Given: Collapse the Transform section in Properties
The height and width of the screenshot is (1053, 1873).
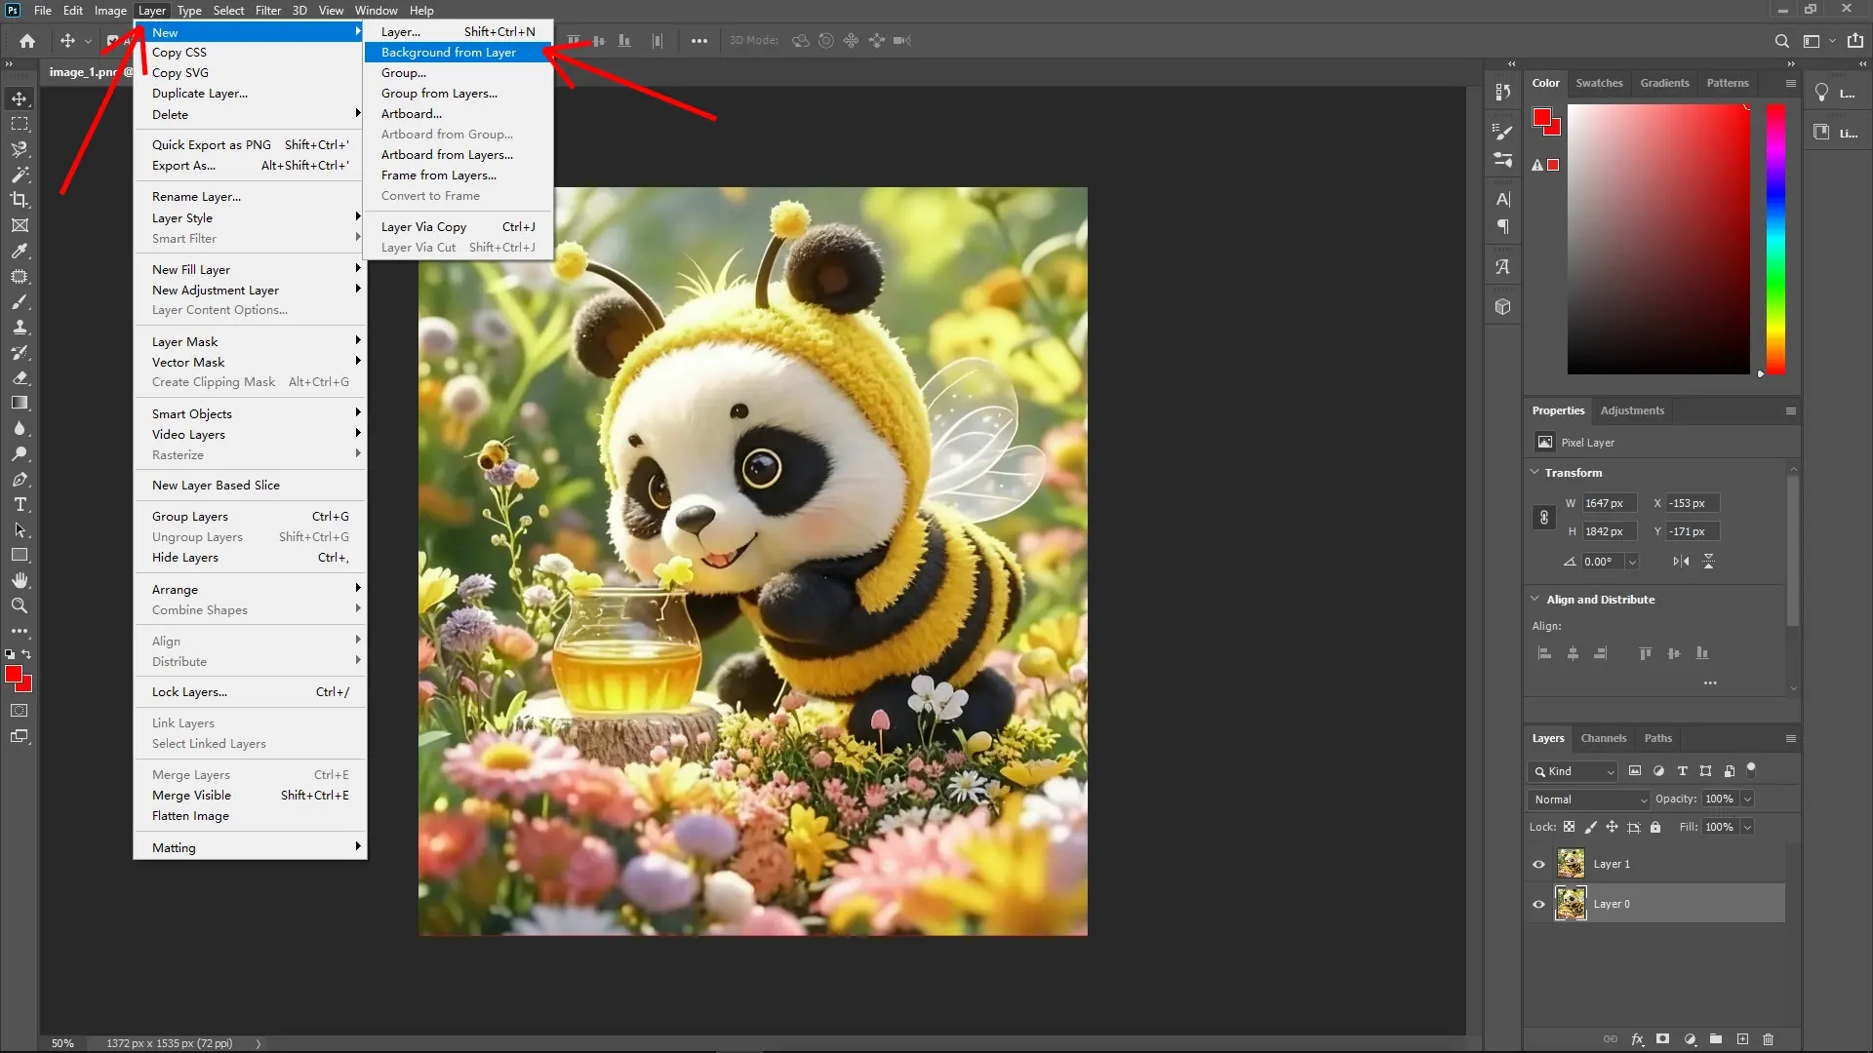Looking at the screenshot, I should pos(1536,473).
